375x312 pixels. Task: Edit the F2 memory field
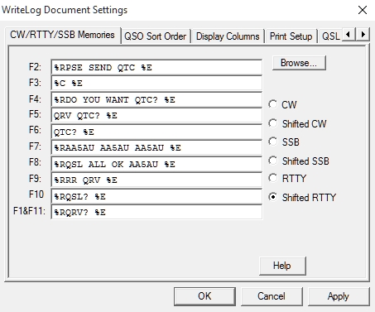[x=156, y=67]
